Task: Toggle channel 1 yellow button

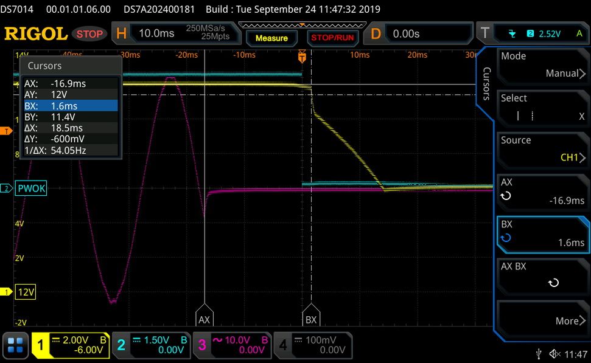Action: [x=71, y=345]
